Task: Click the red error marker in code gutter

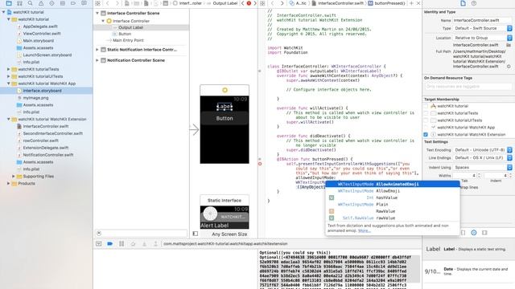Action: tap(260, 164)
